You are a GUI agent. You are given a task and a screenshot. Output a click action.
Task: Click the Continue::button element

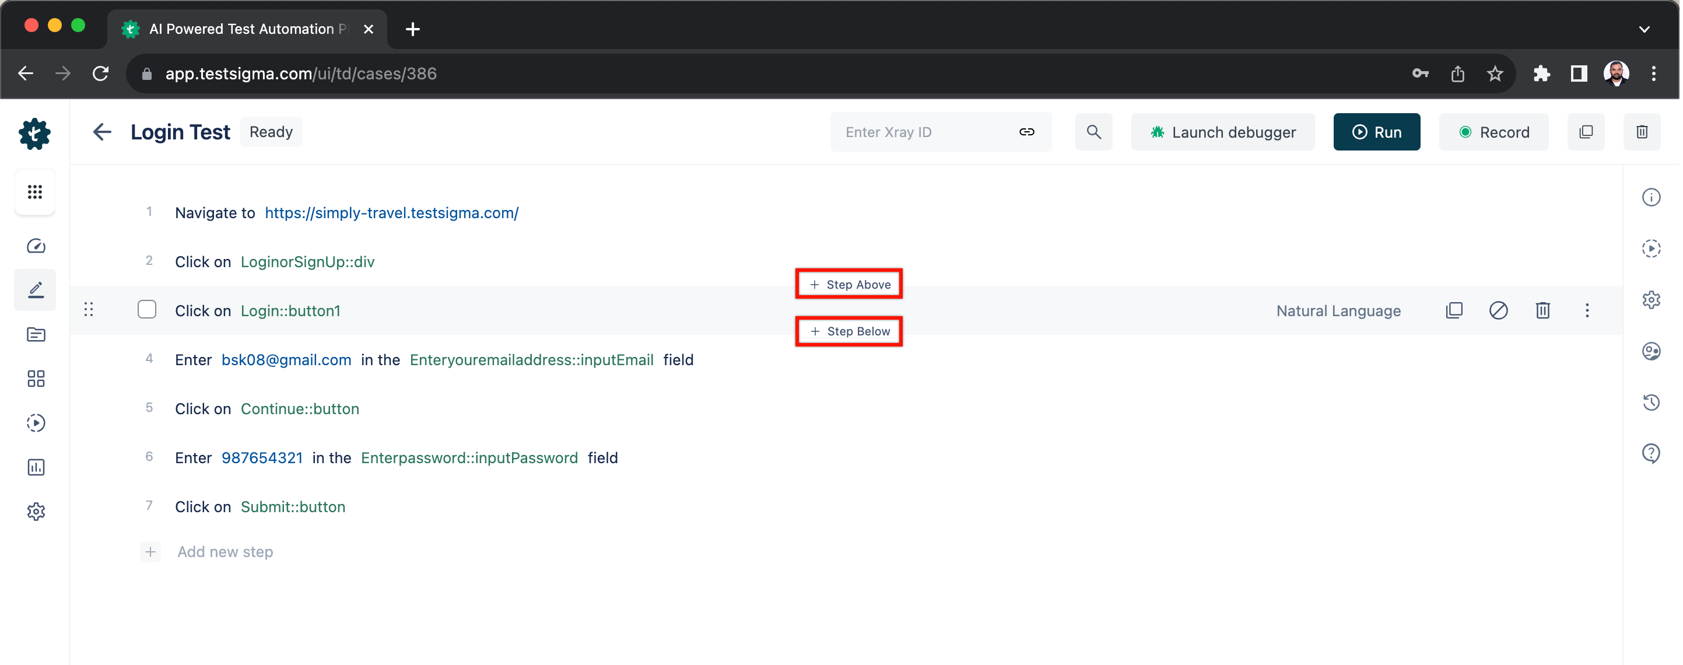coord(300,409)
